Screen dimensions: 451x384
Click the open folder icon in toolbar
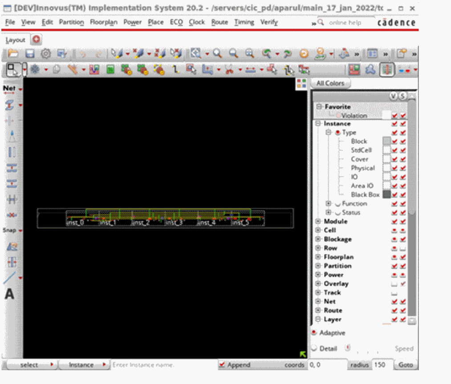(13, 54)
